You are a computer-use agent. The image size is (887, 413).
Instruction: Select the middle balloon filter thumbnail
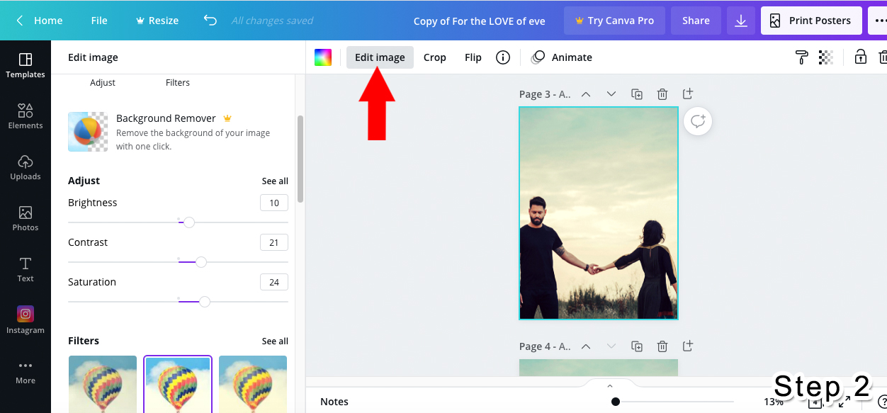point(177,384)
